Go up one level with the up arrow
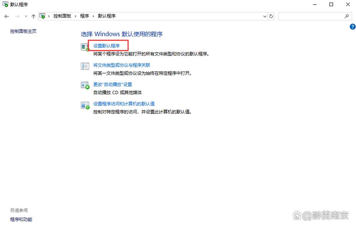 [33, 16]
